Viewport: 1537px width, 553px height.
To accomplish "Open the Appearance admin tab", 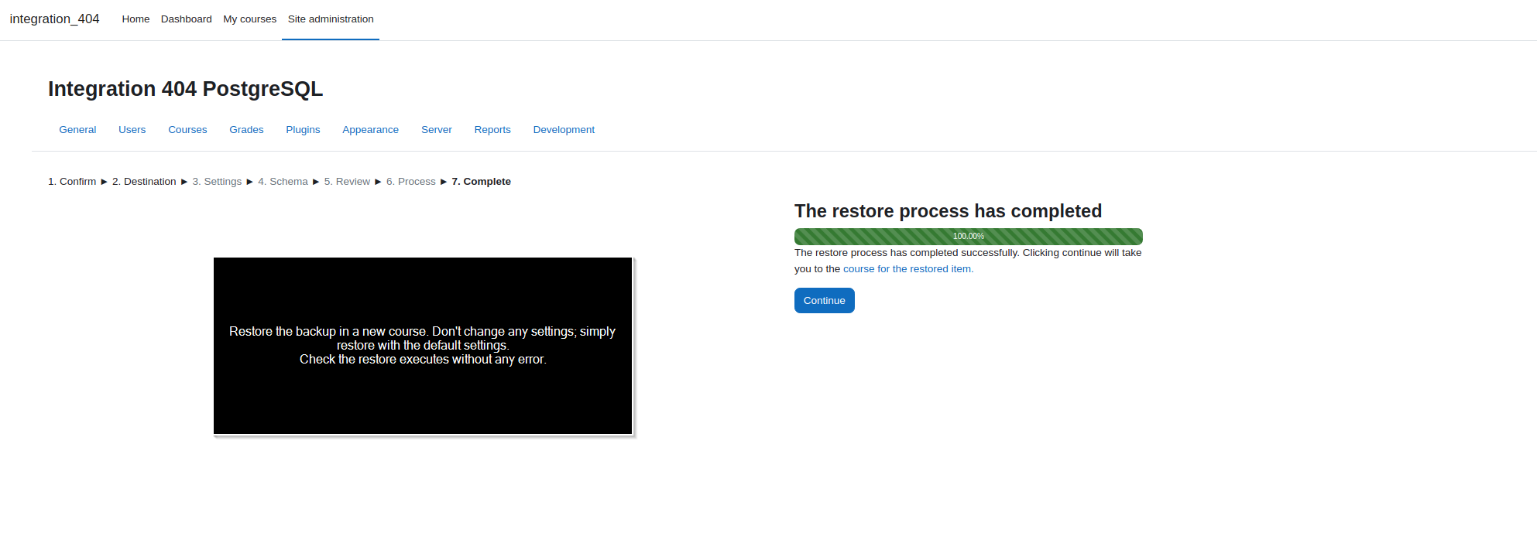I will tap(370, 130).
